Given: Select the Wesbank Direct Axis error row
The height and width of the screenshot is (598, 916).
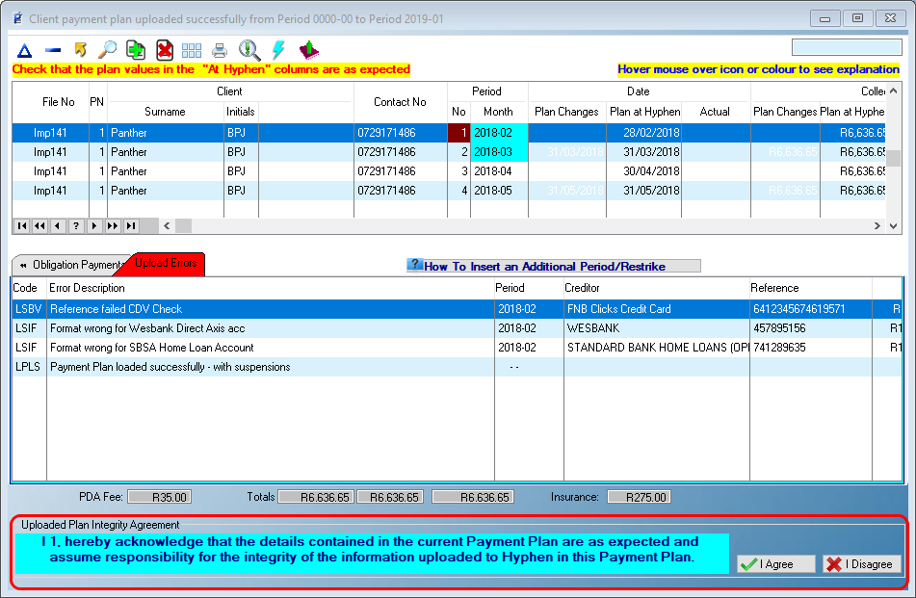Looking at the screenshot, I should 152,328.
